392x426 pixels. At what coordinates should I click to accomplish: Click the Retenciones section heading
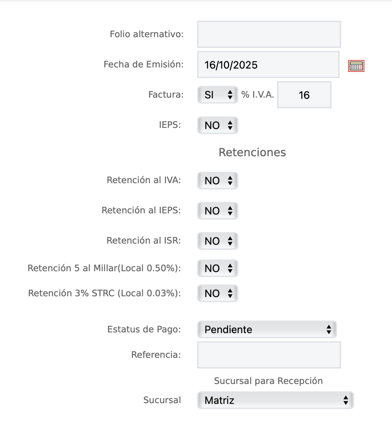252,153
